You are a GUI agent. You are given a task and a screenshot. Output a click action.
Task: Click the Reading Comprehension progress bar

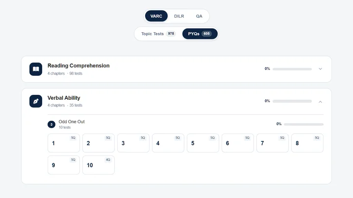click(x=292, y=69)
